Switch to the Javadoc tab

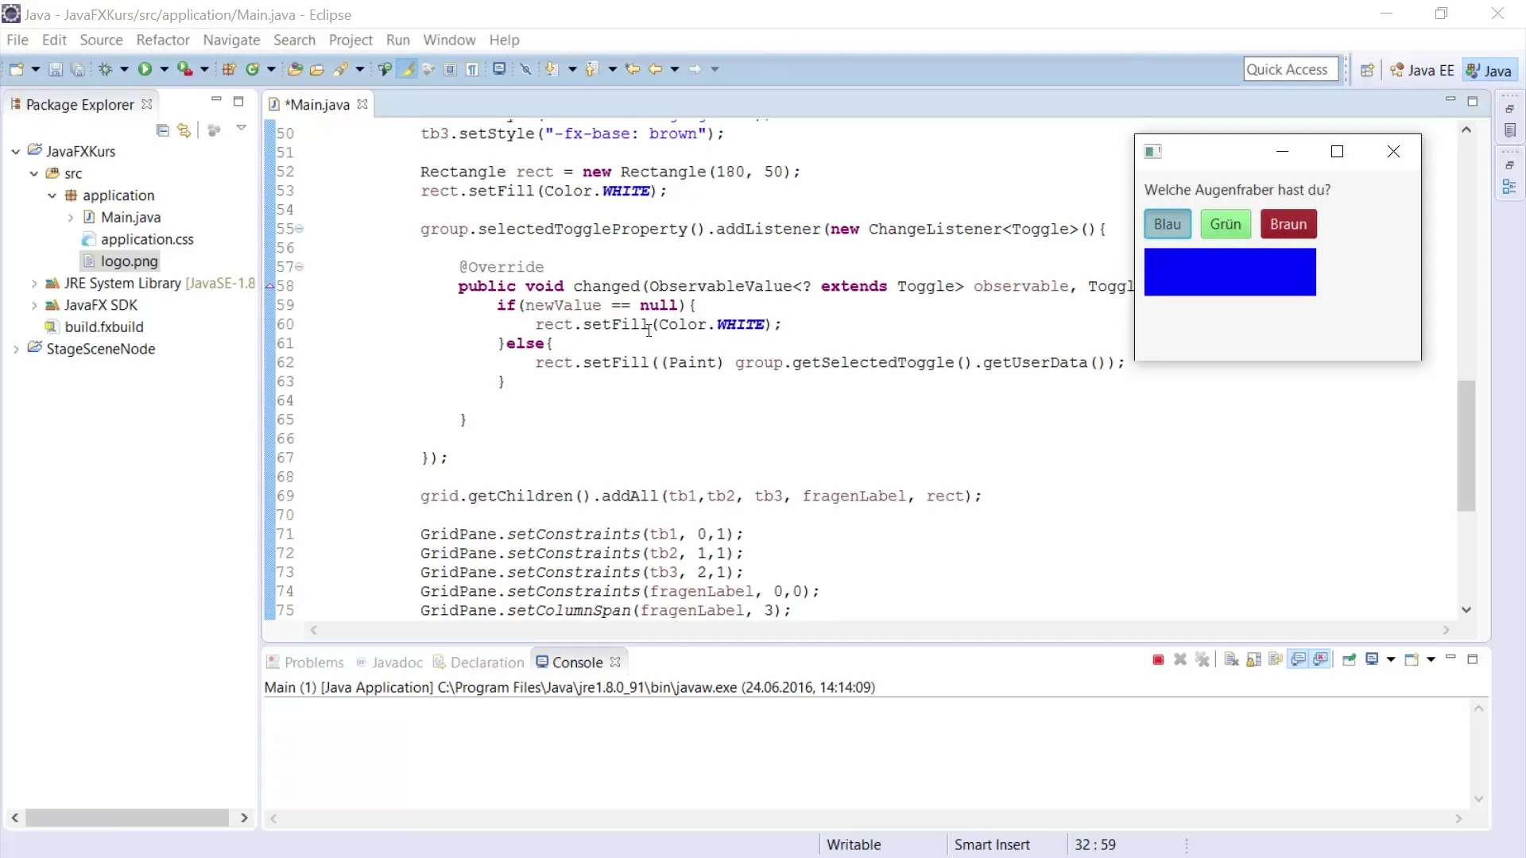pyautogui.click(x=389, y=663)
